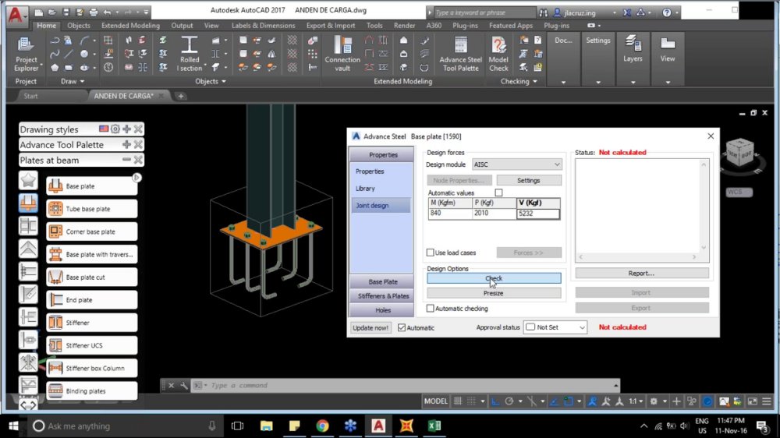Click the Report... button

(x=642, y=274)
